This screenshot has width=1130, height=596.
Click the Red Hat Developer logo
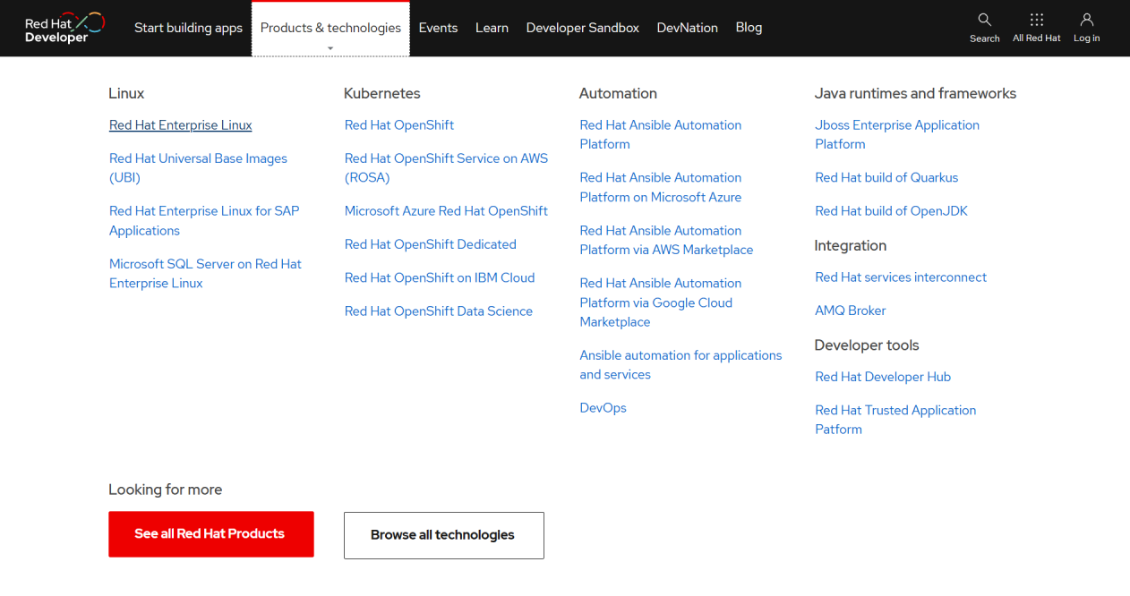tap(64, 28)
